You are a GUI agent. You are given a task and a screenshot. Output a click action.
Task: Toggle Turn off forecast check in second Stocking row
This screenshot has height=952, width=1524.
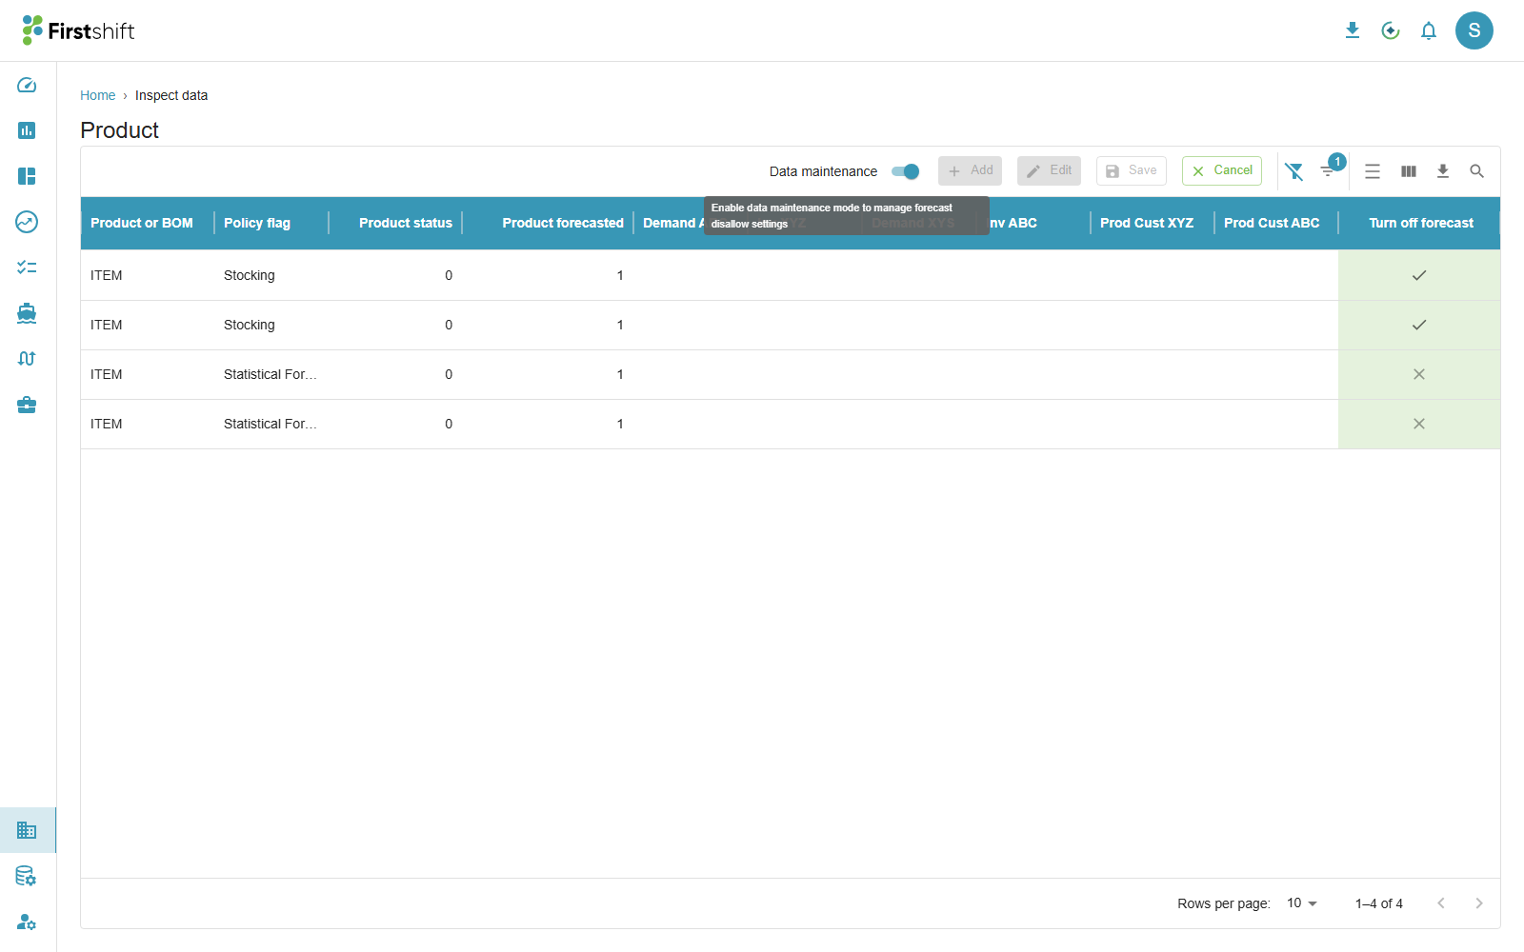1419,325
